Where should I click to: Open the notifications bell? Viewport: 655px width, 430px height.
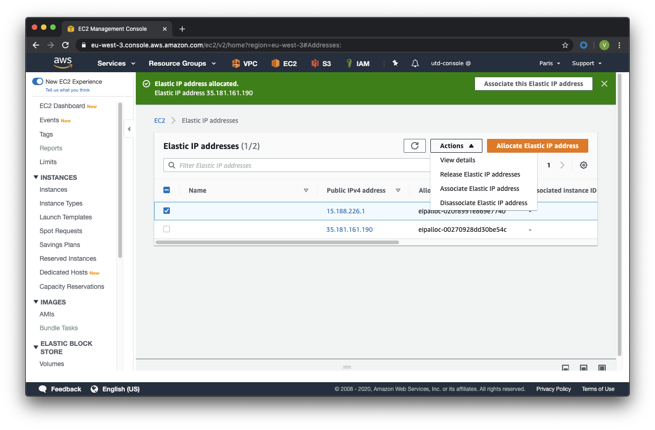point(415,63)
